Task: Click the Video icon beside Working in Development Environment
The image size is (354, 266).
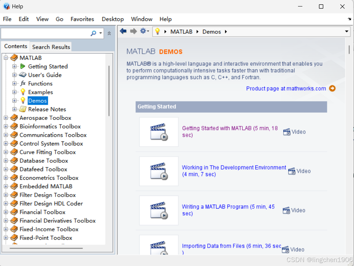Action: tap(292, 171)
